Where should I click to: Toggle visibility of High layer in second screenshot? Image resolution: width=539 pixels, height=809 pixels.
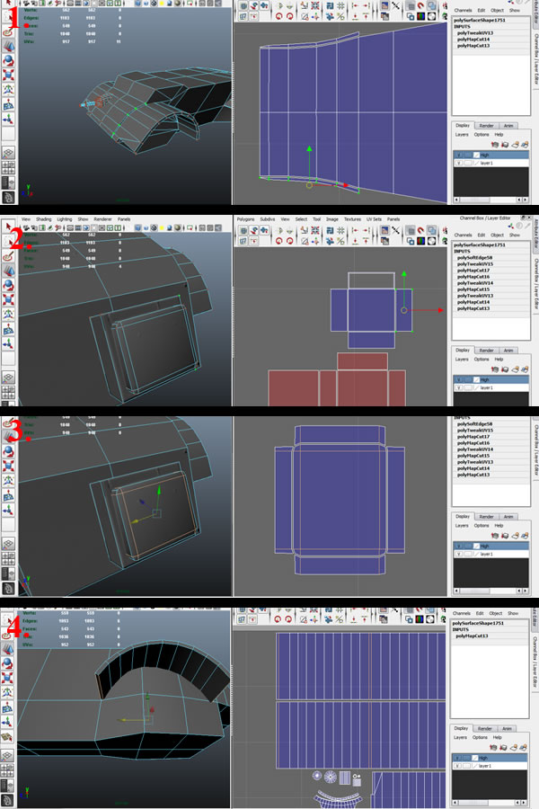(458, 379)
